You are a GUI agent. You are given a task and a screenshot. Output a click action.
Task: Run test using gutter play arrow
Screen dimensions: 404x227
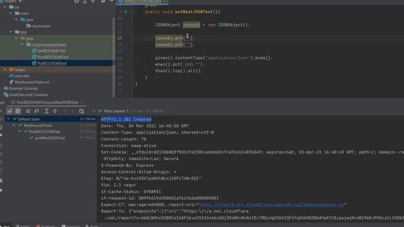pyautogui.click(x=126, y=11)
